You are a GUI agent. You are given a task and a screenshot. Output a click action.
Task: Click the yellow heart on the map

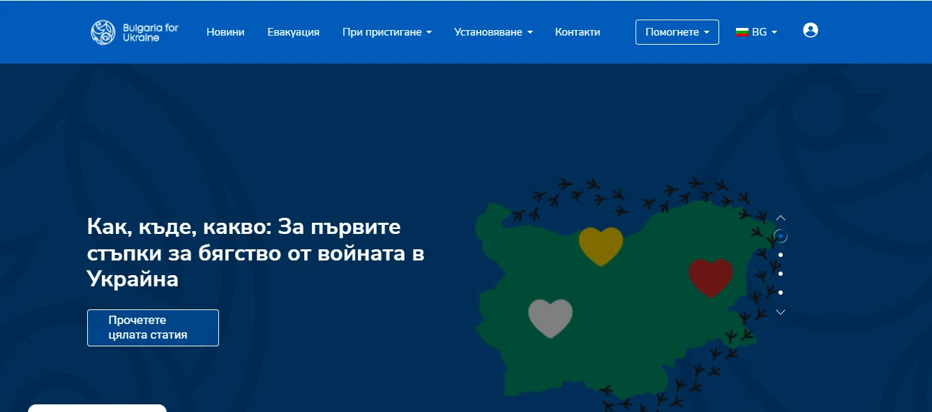click(x=601, y=245)
